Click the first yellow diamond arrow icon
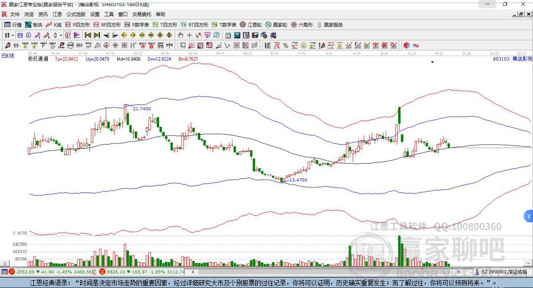 [x=124, y=35]
